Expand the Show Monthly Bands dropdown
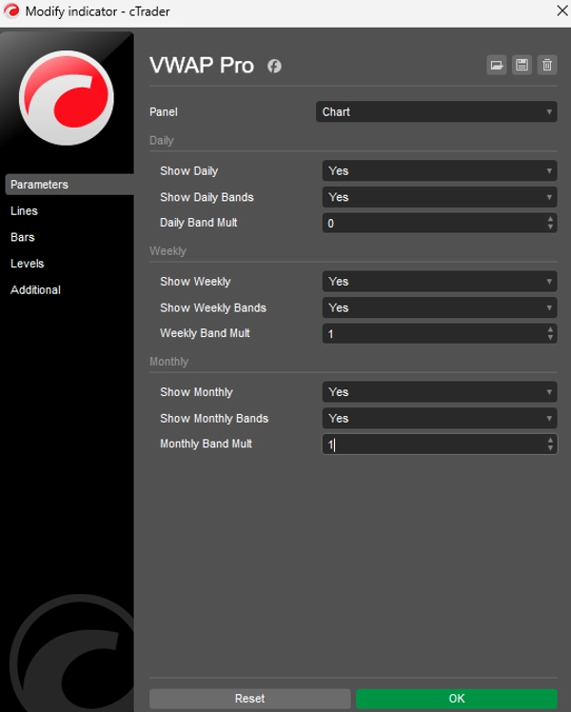This screenshot has height=712, width=571. coord(439,418)
